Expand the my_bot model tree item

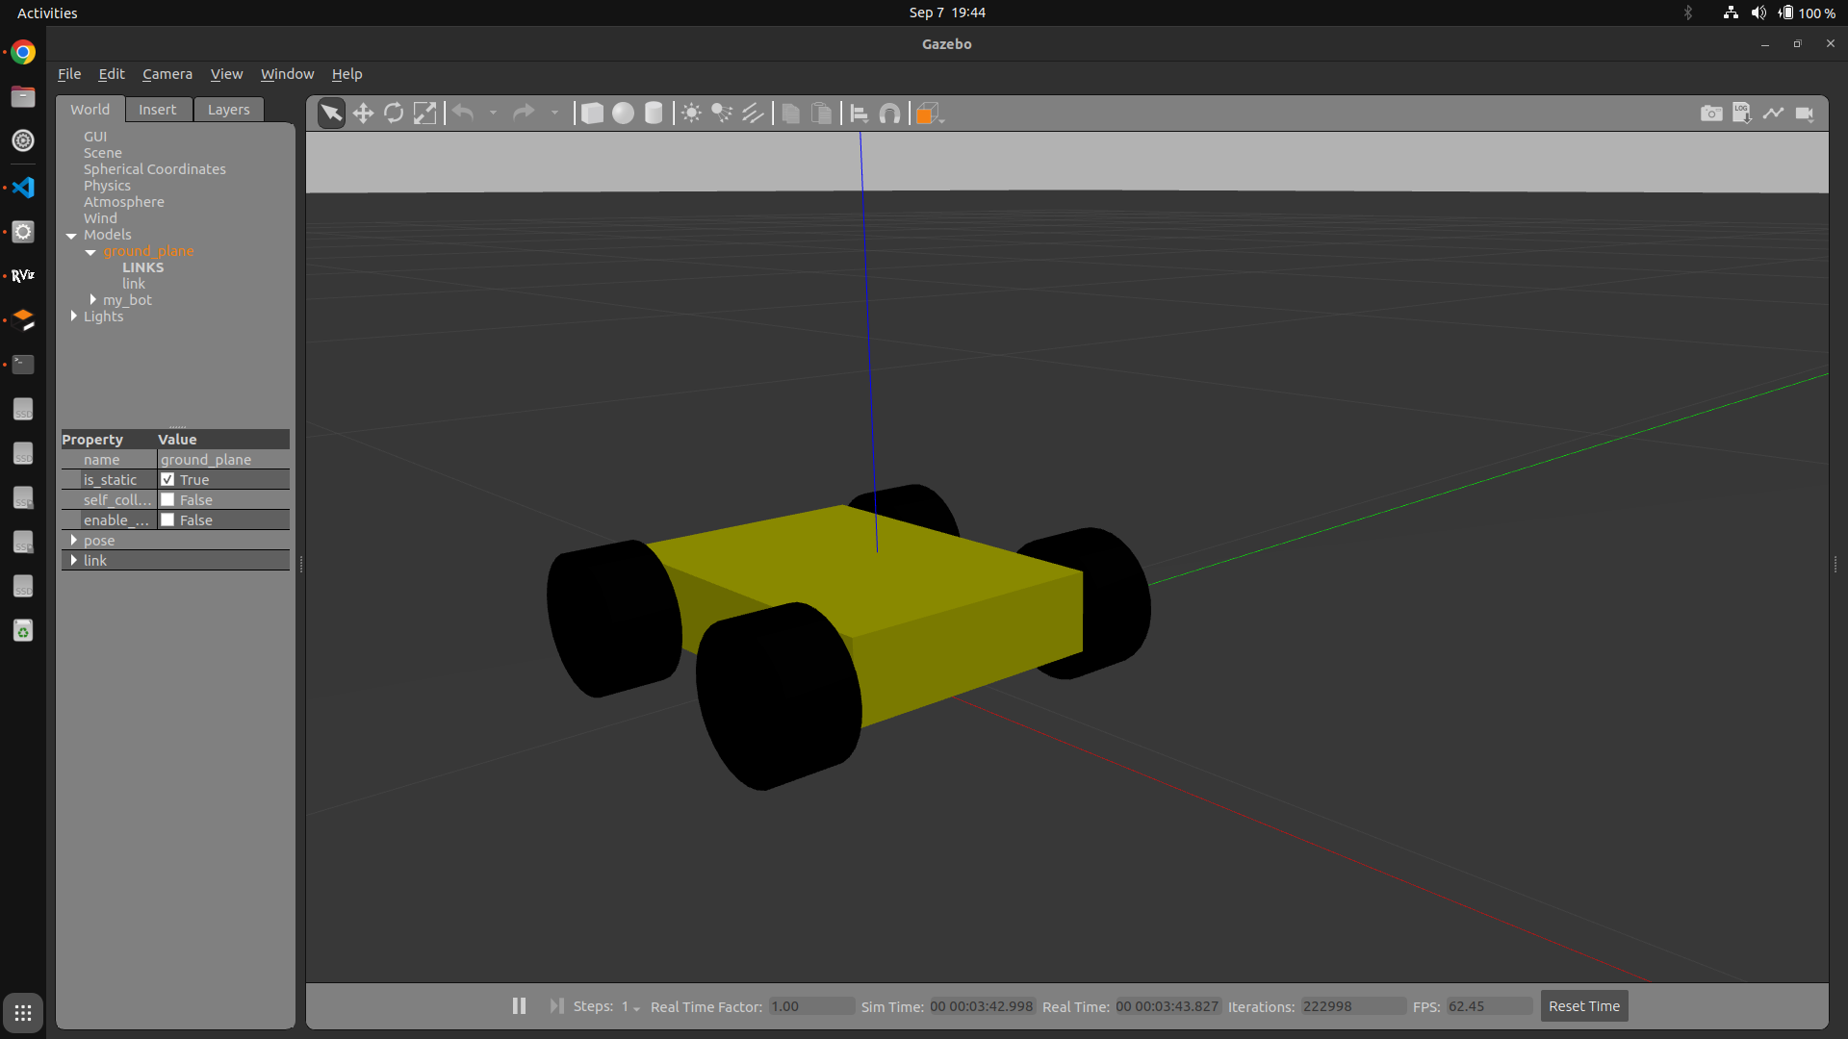point(92,300)
